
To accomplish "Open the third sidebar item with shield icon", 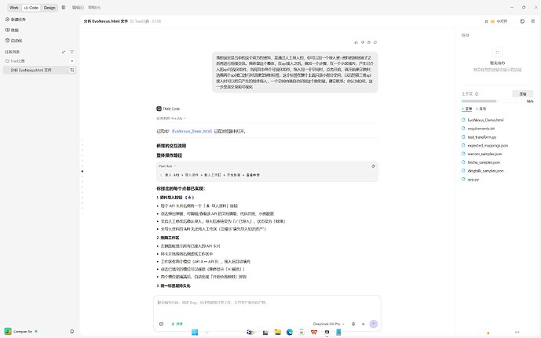I will pyautogui.click(x=14, y=41).
